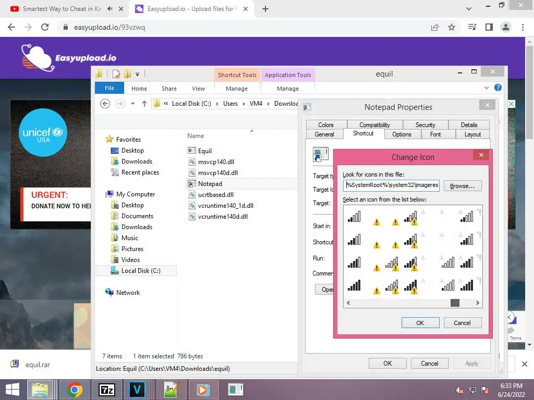Open Chrome from the taskbar
This screenshot has width=534, height=400.
[x=75, y=390]
